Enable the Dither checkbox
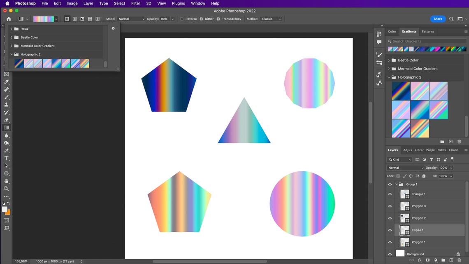This screenshot has height=264, width=469. (x=202, y=19)
